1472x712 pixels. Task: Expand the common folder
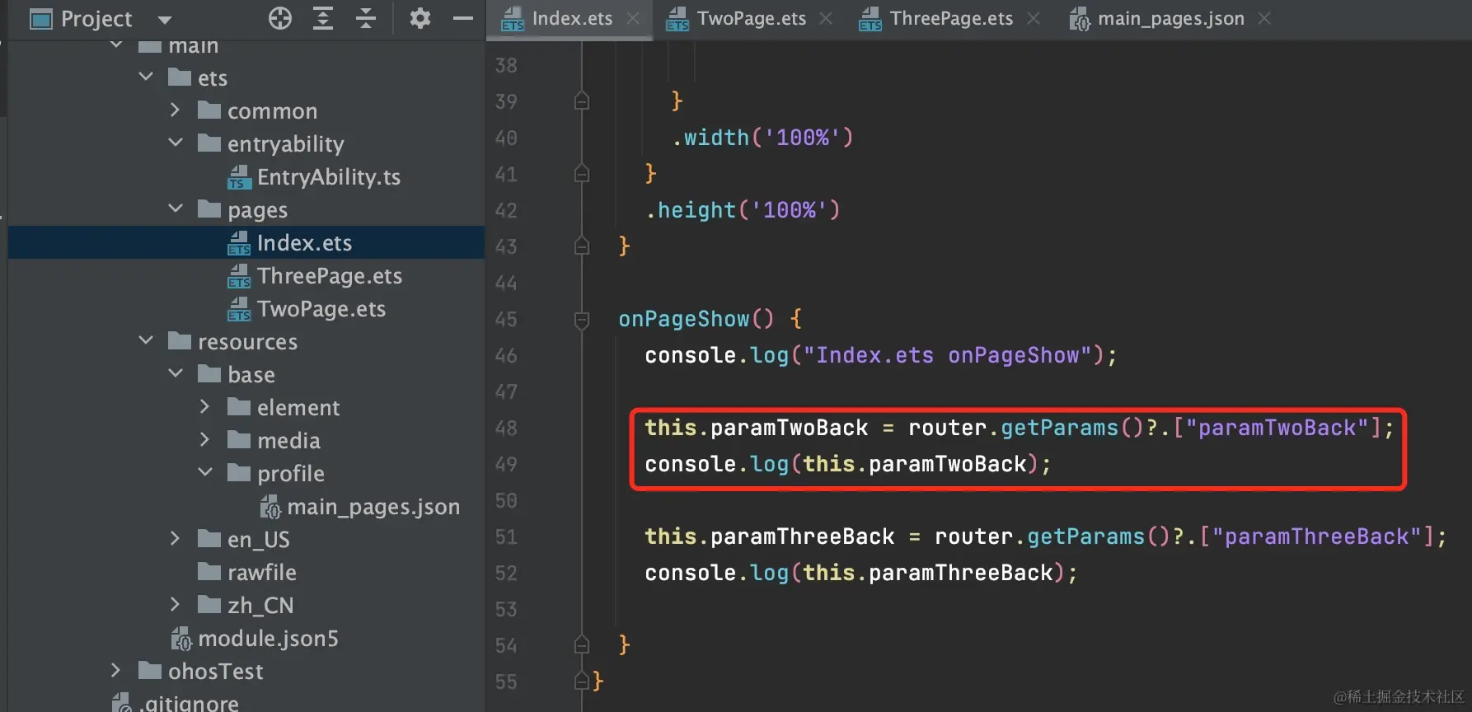[175, 110]
